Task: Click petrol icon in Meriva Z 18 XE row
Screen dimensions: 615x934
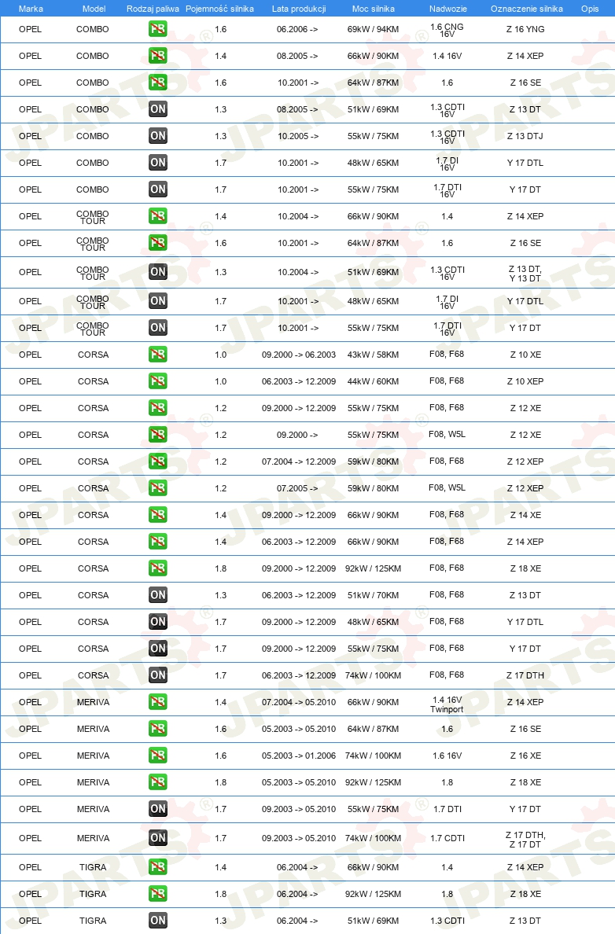Action: click(158, 783)
